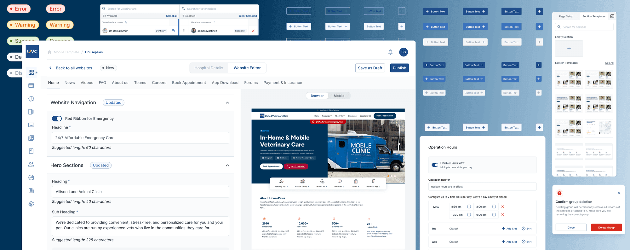The image size is (630, 250).
Task: Remove James Martinez with the red X
Action: [253, 31]
